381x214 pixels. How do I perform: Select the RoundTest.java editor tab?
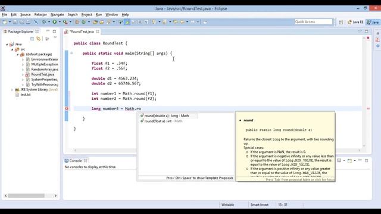pos(82,32)
